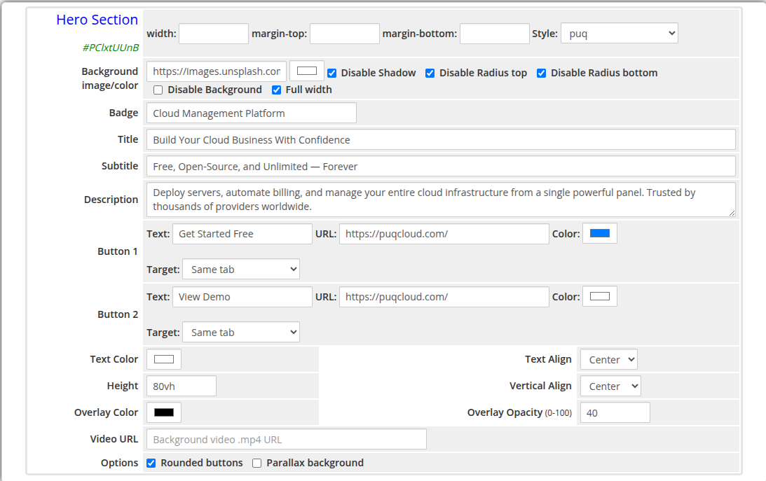The image size is (766, 481).
Task: Click the margin-bottom input field
Action: click(494, 34)
